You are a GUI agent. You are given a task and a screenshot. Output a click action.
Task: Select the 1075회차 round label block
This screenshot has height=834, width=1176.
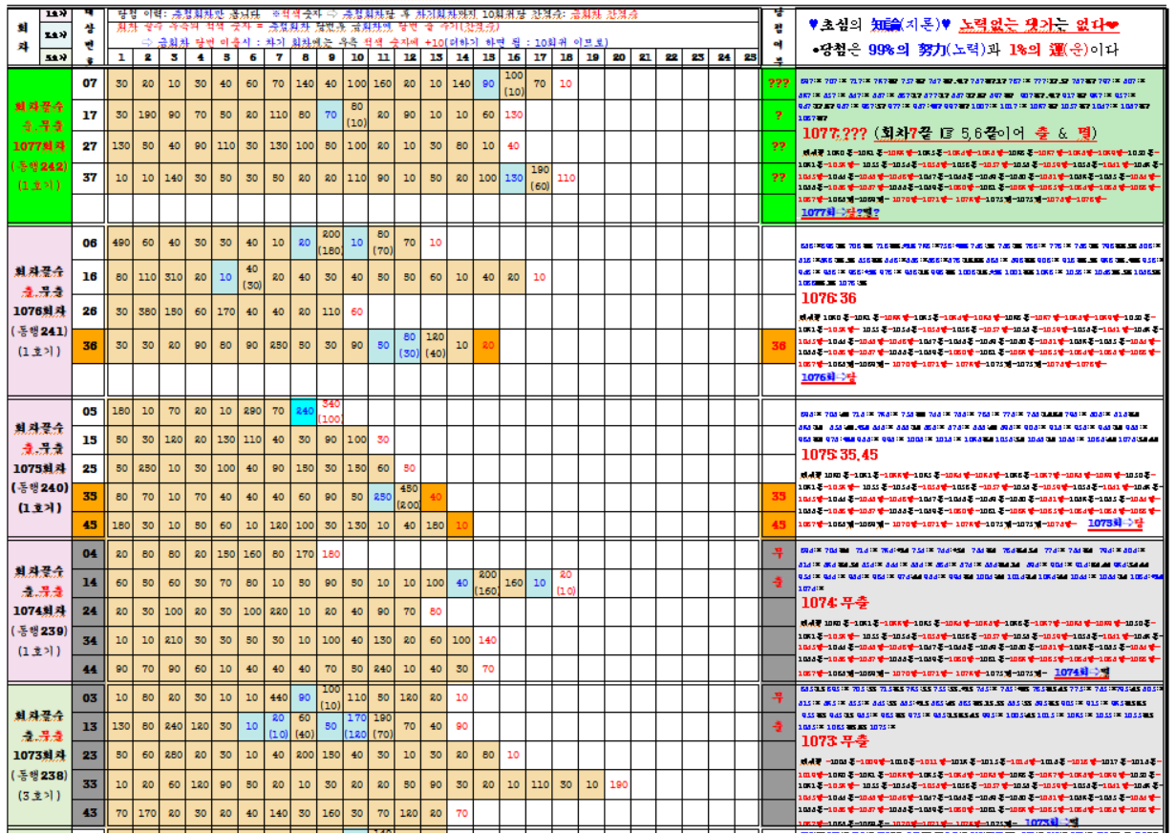click(x=41, y=468)
